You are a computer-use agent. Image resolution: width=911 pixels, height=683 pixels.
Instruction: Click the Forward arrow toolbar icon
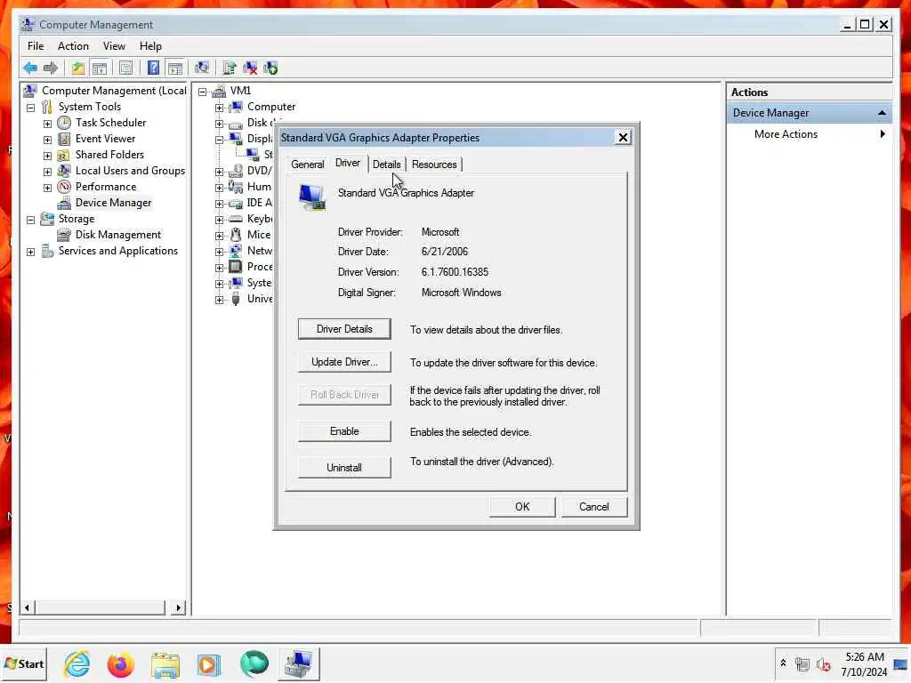tap(51, 68)
